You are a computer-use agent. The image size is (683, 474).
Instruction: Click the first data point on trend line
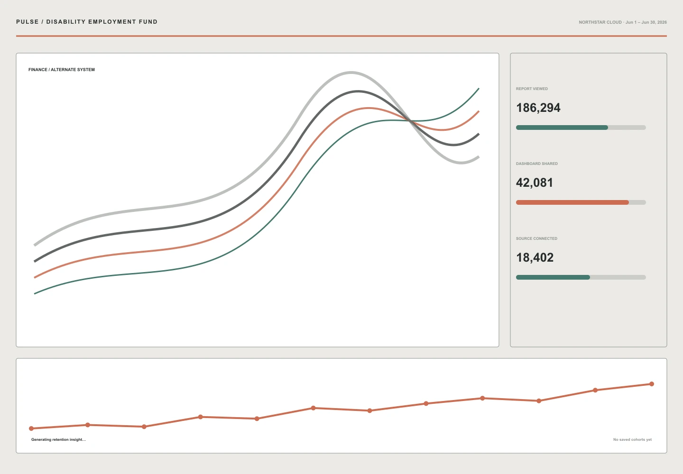coord(31,428)
